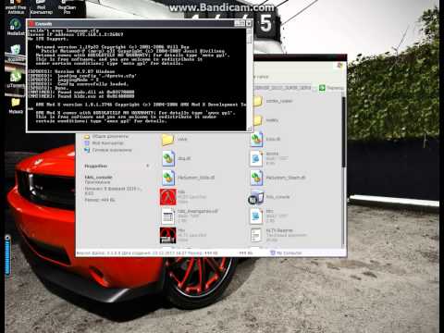Open the Console window system menu icon
The width and height of the screenshot is (444, 333).
coord(31,24)
